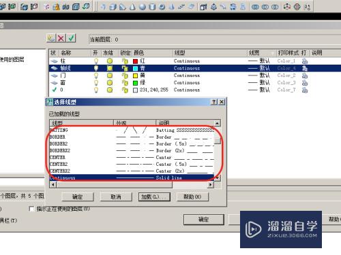Screen dimensions: 341x255
Task: Activate the 3D Align tool
Action: coord(307,7)
